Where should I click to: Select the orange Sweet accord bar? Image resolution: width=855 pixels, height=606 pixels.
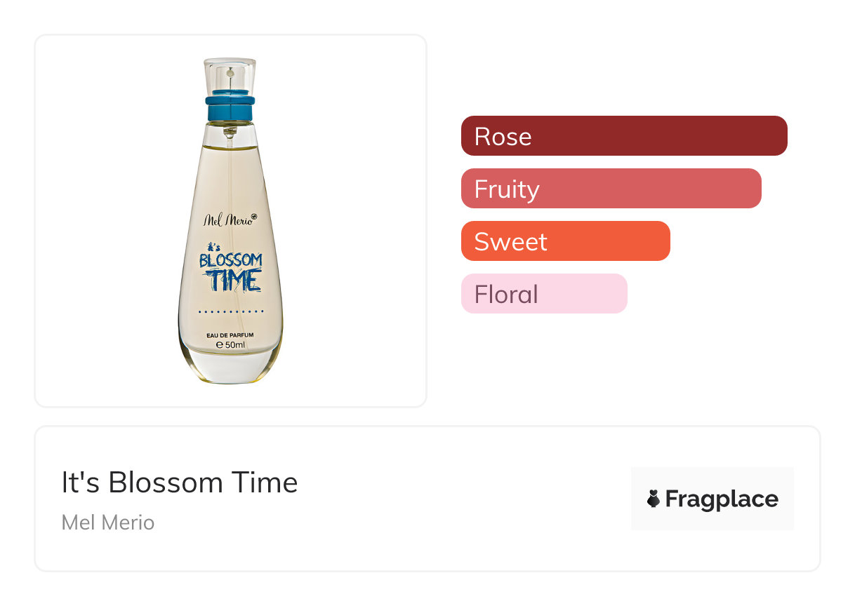(565, 241)
